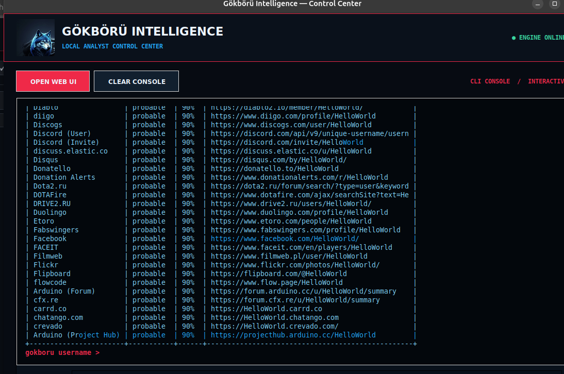This screenshot has width=564, height=374.
Task: Click the ENGINE ONLINE status indicator
Action: click(538, 38)
